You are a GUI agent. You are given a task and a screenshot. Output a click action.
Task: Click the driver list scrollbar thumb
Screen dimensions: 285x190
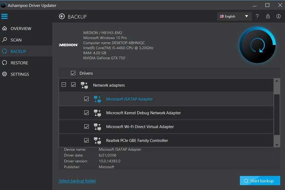[277, 115]
